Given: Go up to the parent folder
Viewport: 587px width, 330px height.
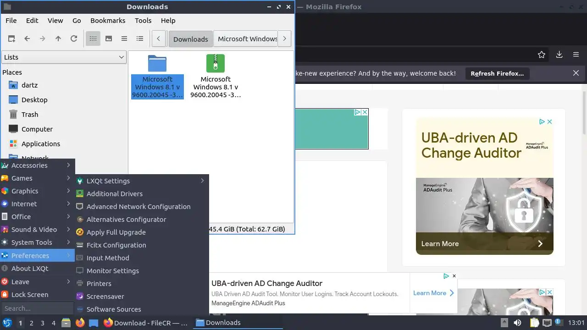Looking at the screenshot, I should click(58, 39).
